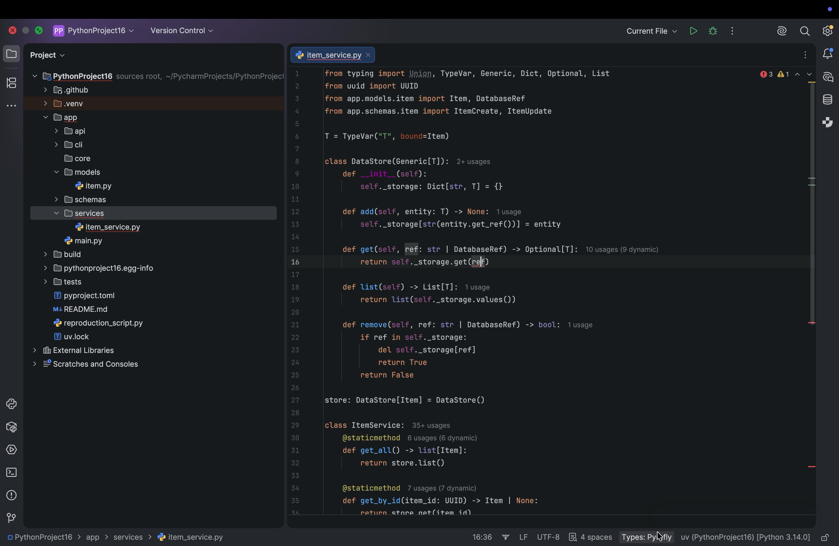Open Notifications bell panel
The height and width of the screenshot is (546, 839).
click(x=827, y=54)
